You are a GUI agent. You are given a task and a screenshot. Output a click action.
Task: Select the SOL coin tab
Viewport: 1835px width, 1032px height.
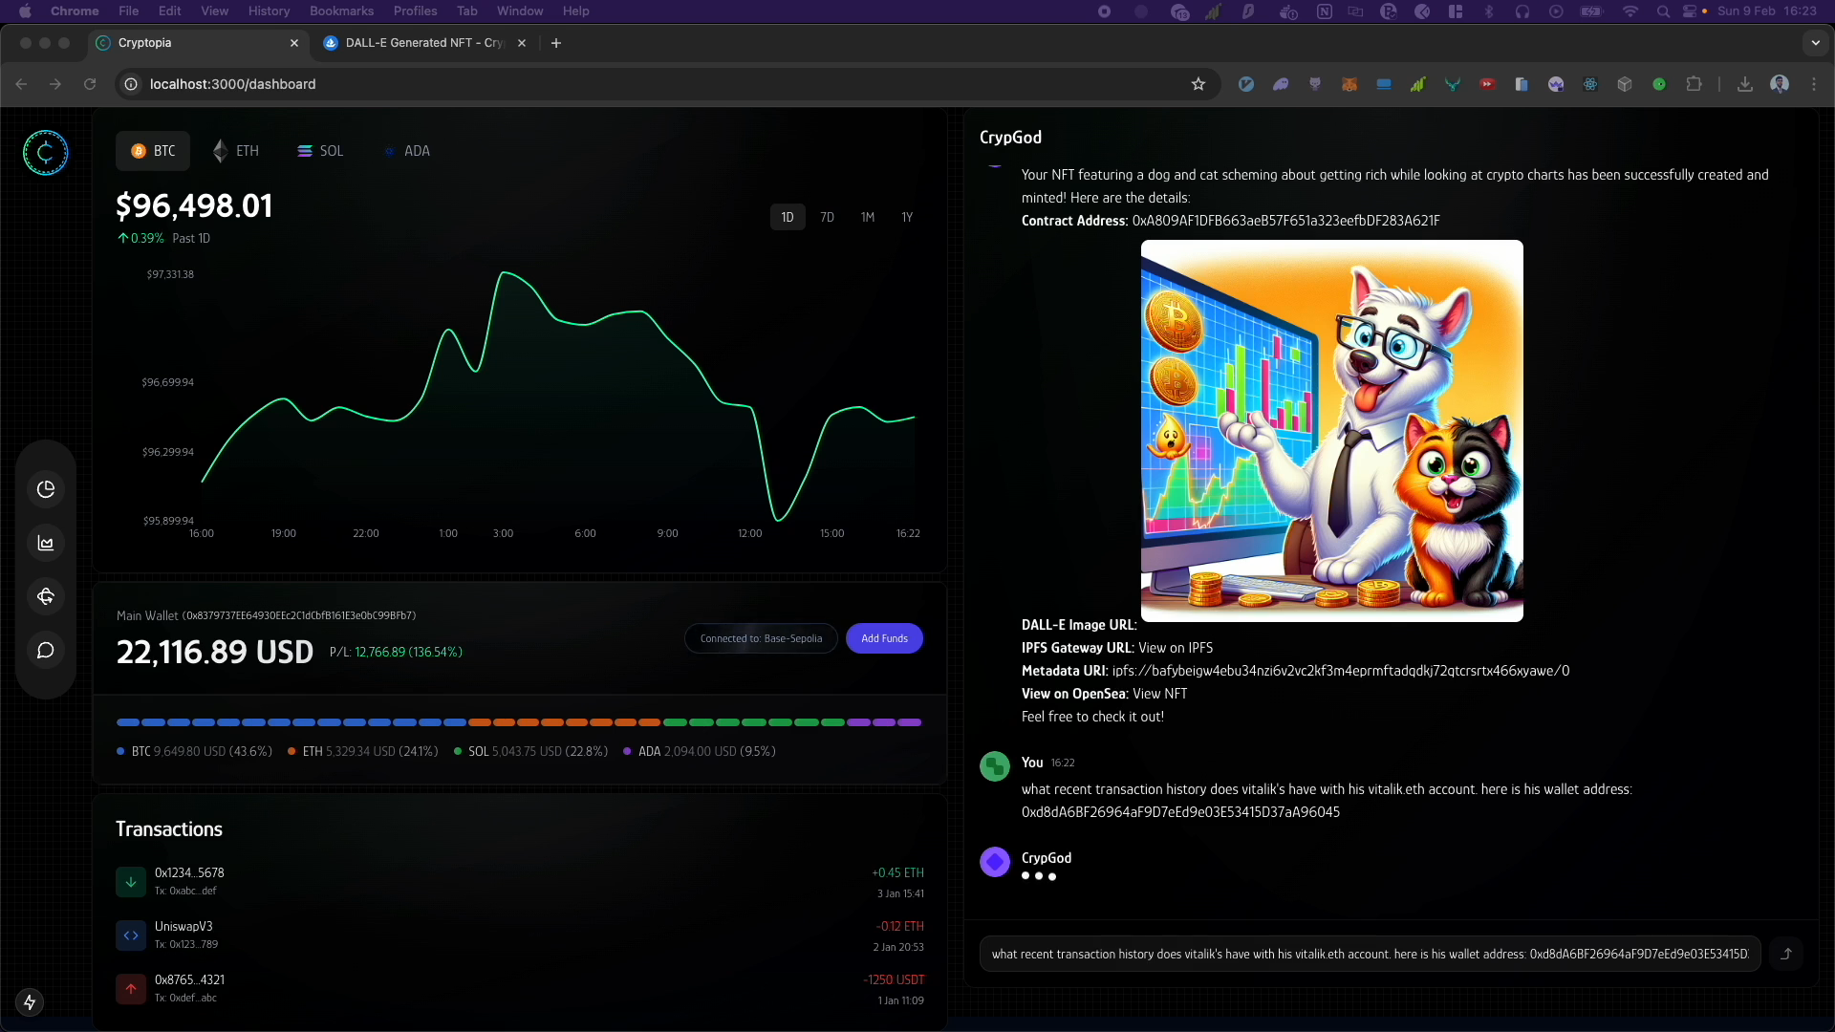tap(320, 151)
